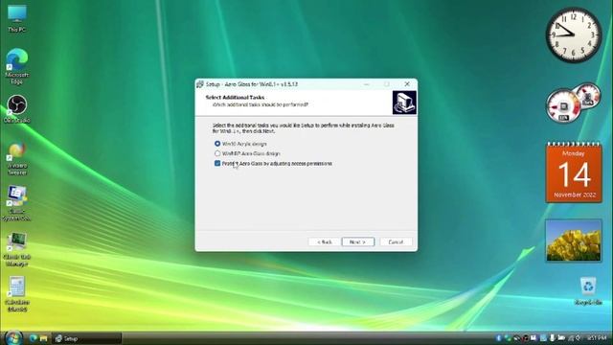Click the green tray icon

coord(508,338)
